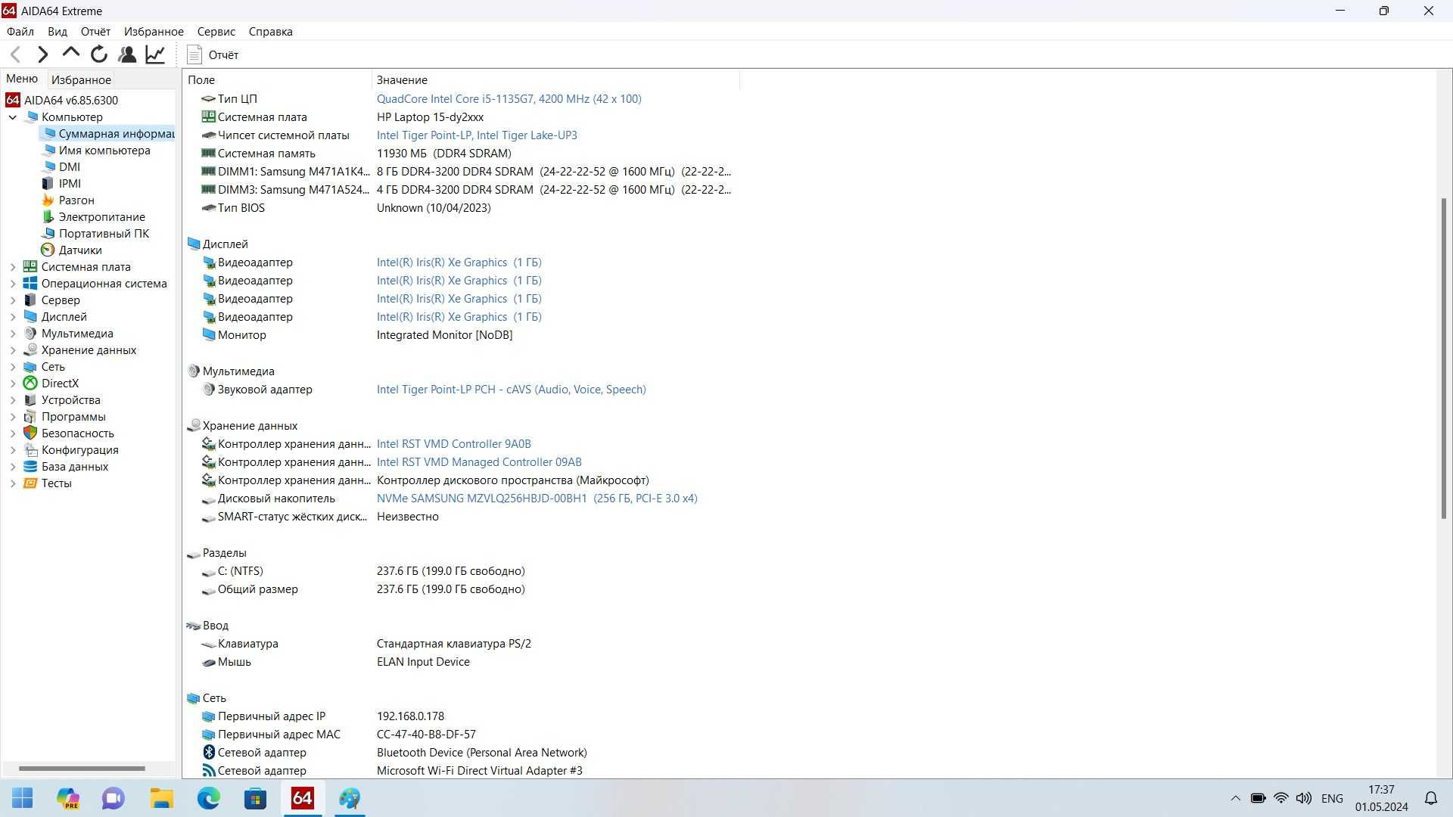Expand the Дисплей tree node

tap(13, 317)
